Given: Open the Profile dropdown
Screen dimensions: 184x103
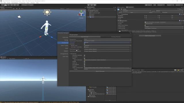Looking at the screenshot, I should click(108, 69).
